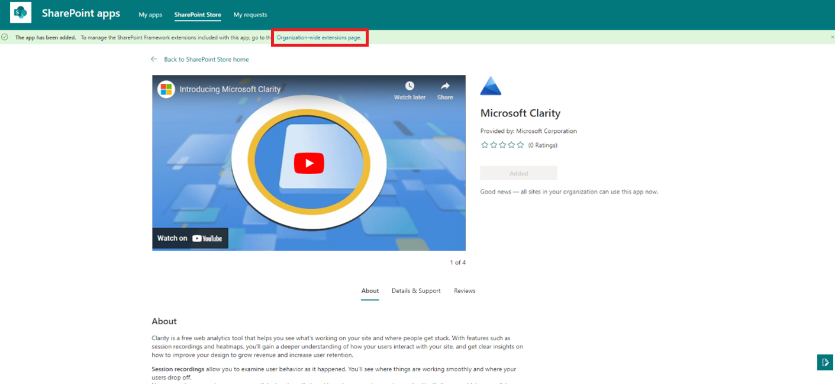Click the third rating star

[502, 145]
